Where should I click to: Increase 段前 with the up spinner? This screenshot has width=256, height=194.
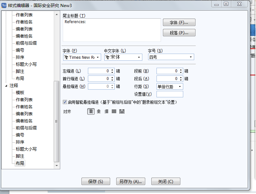(x=181, y=70)
